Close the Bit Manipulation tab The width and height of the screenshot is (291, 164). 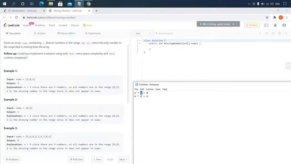point(44,11)
